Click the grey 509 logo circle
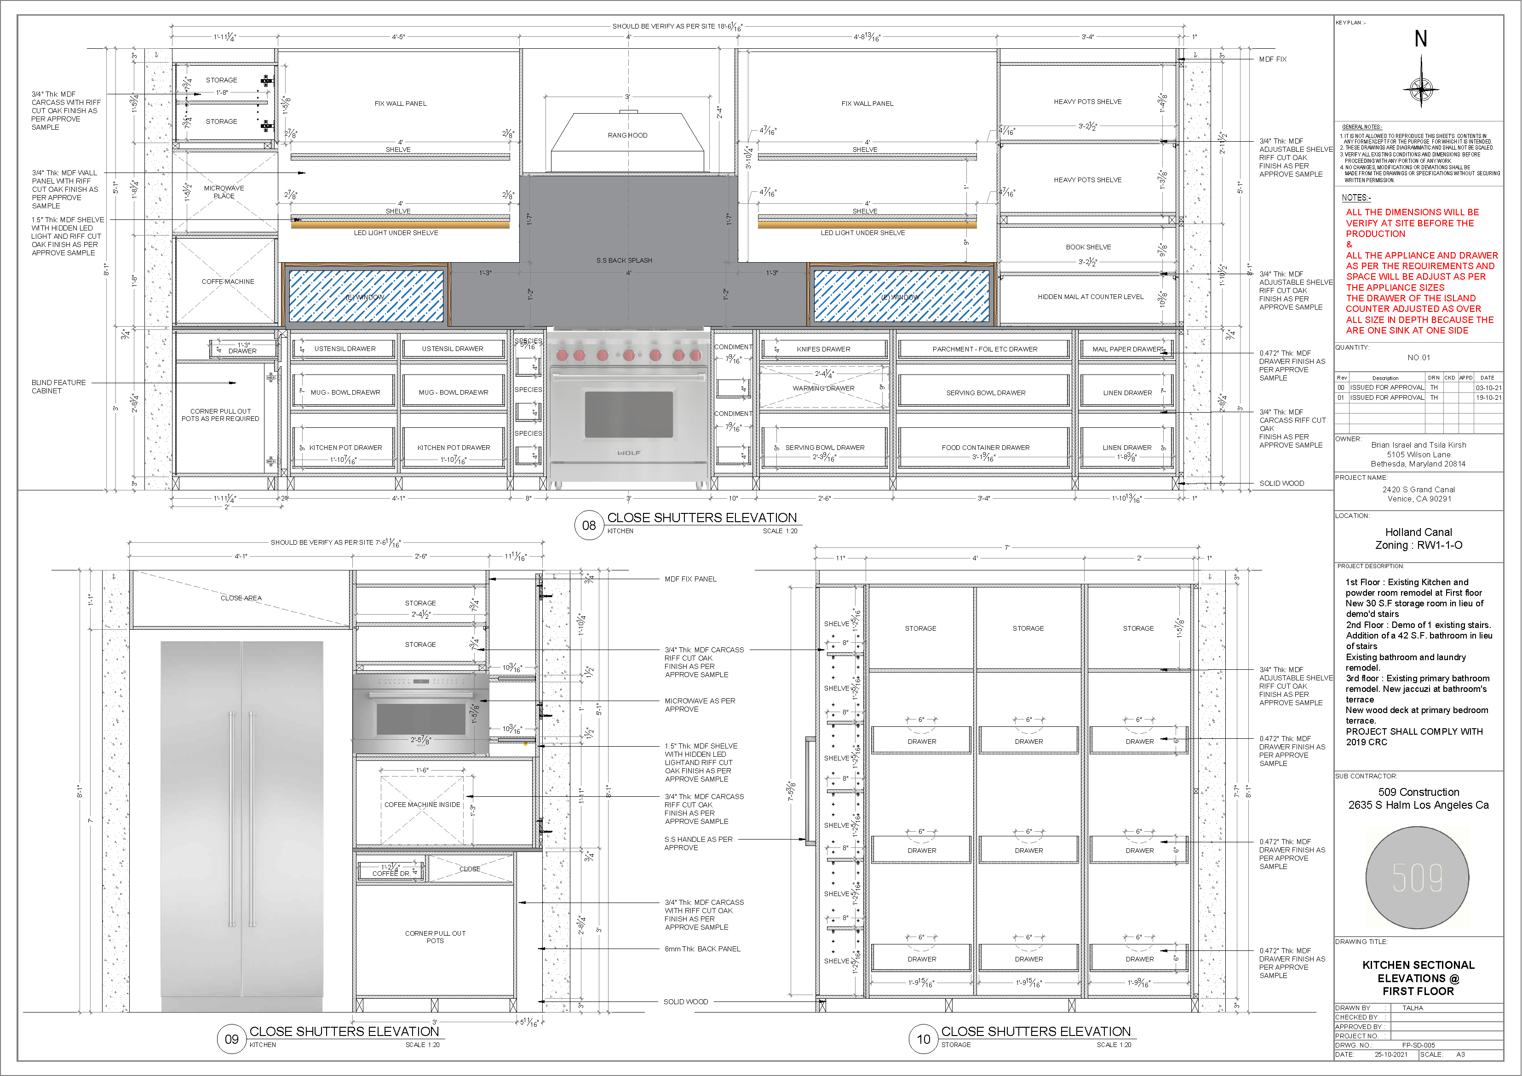This screenshot has width=1522, height=1076. (1417, 878)
